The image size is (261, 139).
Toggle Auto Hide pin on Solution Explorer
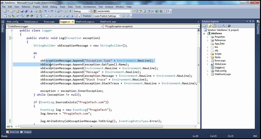point(250,21)
